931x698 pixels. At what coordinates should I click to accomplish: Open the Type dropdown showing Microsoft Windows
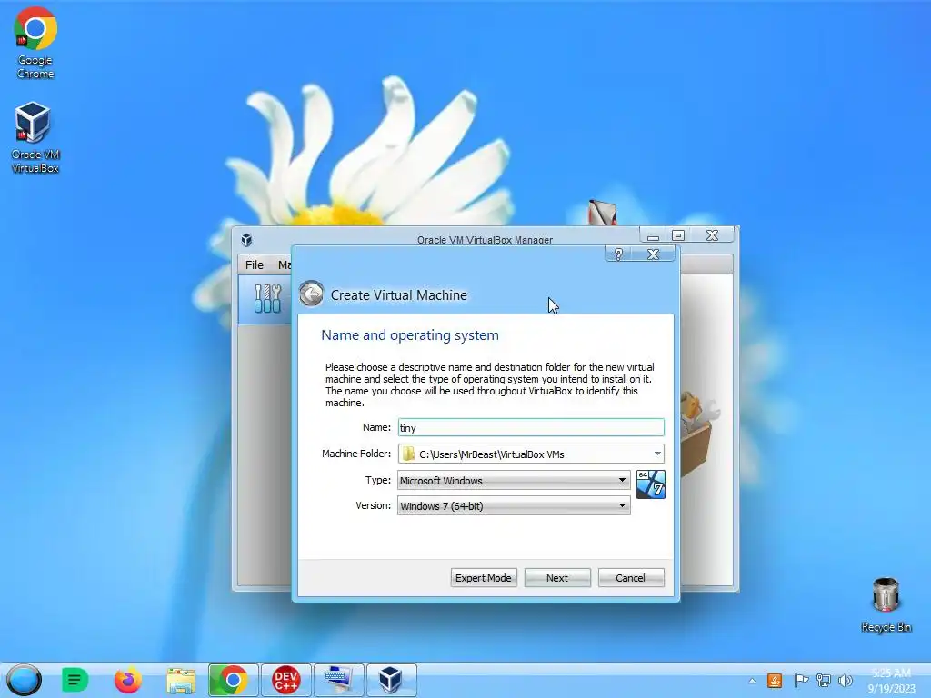[x=514, y=480]
